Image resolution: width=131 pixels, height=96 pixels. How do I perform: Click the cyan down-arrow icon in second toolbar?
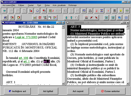(66, 18)
